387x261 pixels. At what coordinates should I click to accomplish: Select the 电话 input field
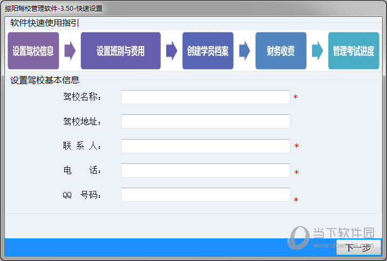[x=205, y=170]
